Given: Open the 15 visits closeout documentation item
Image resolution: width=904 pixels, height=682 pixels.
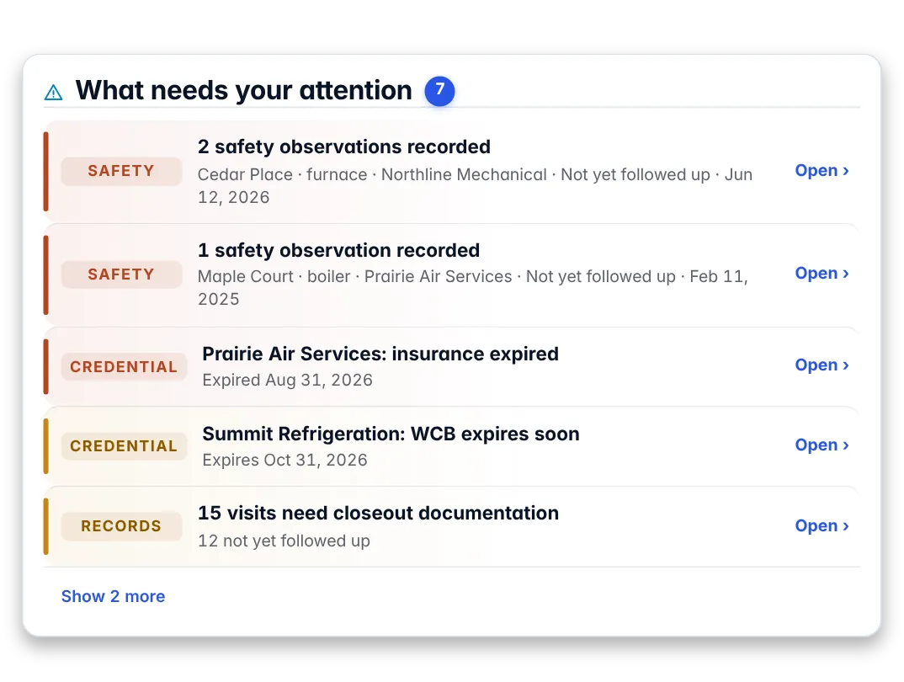Looking at the screenshot, I should (x=822, y=525).
